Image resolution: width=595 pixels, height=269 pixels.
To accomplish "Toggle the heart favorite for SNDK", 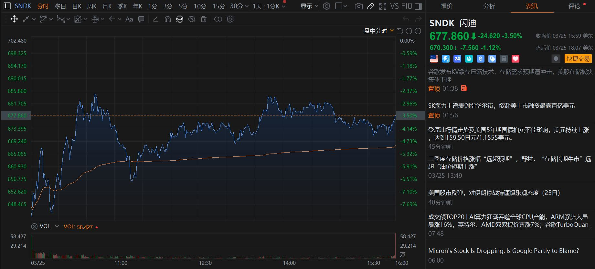I will pyautogui.click(x=515, y=59).
